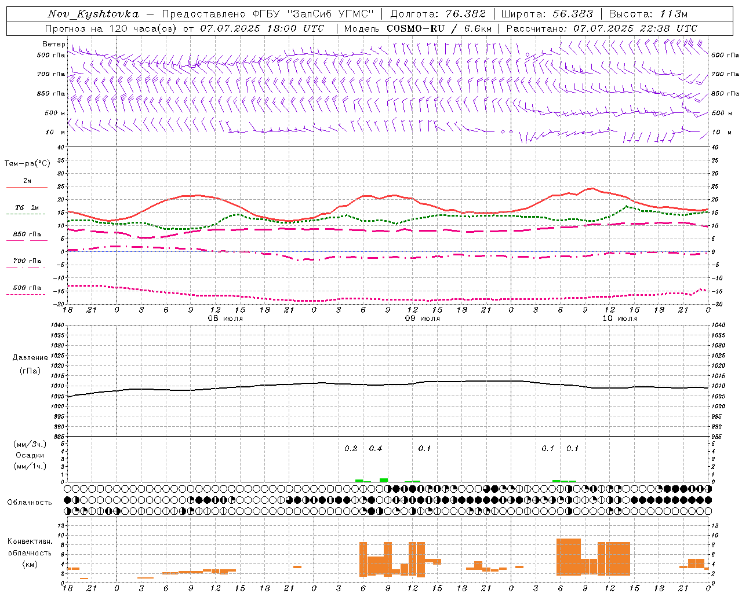Click the model name COSMO-RU / 6.6км

439,28
